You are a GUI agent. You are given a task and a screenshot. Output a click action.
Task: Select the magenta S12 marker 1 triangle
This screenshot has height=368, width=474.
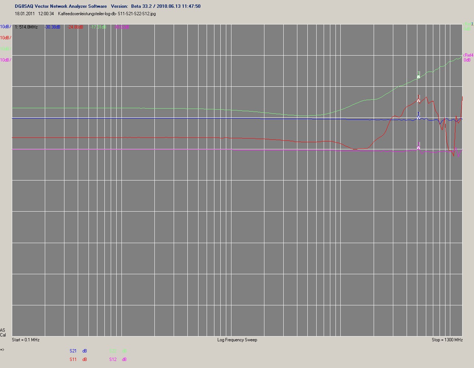coord(418,148)
